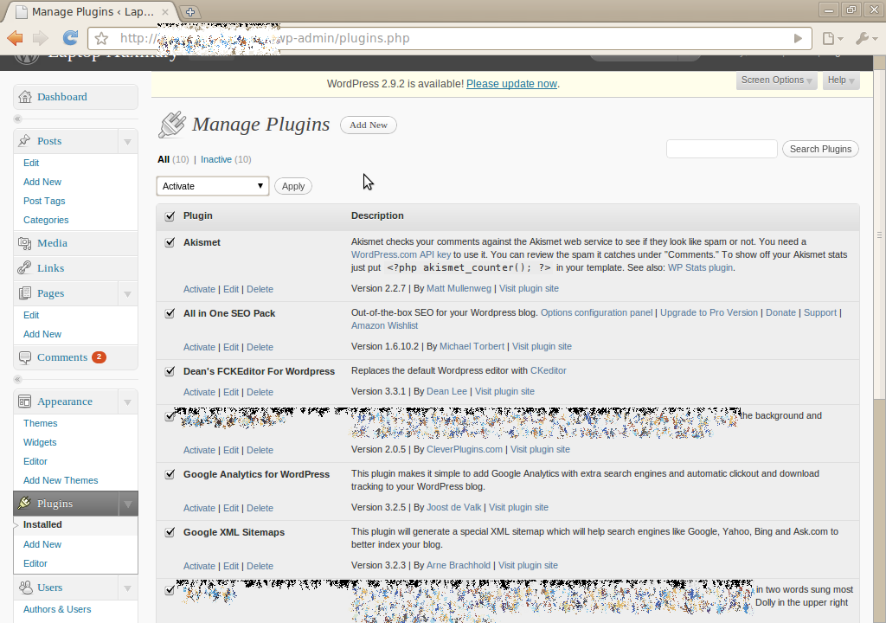Expand the Screen Options panel
Screen dimensions: 886x623
pyautogui.click(x=776, y=80)
